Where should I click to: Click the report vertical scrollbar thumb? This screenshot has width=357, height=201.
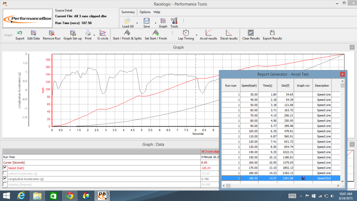coord(342,85)
